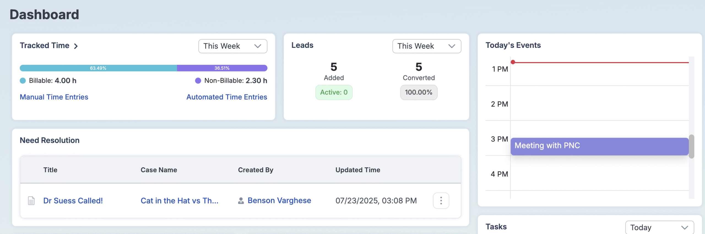The width and height of the screenshot is (705, 234).
Task: Open the Tracked Time This Week dropdown
Action: (x=232, y=46)
